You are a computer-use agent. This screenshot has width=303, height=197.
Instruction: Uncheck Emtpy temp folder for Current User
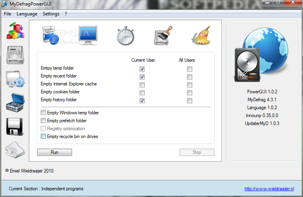click(x=142, y=69)
